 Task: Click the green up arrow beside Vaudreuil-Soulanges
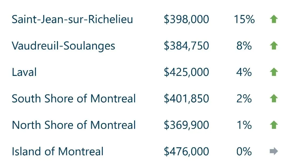[273, 46]
